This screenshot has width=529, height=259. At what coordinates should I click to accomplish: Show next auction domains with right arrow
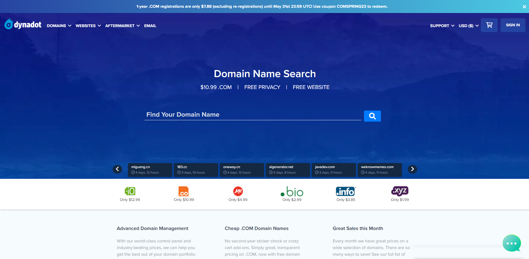click(412, 169)
